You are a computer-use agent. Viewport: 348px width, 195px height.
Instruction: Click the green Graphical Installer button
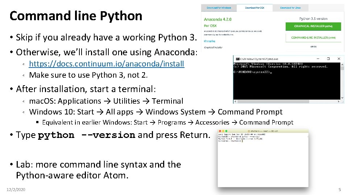[313, 26]
